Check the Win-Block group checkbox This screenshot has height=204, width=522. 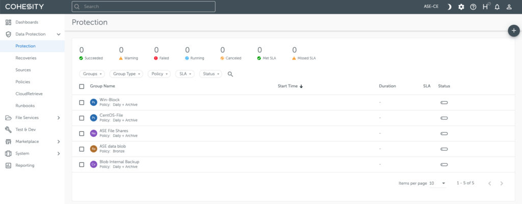click(x=82, y=102)
